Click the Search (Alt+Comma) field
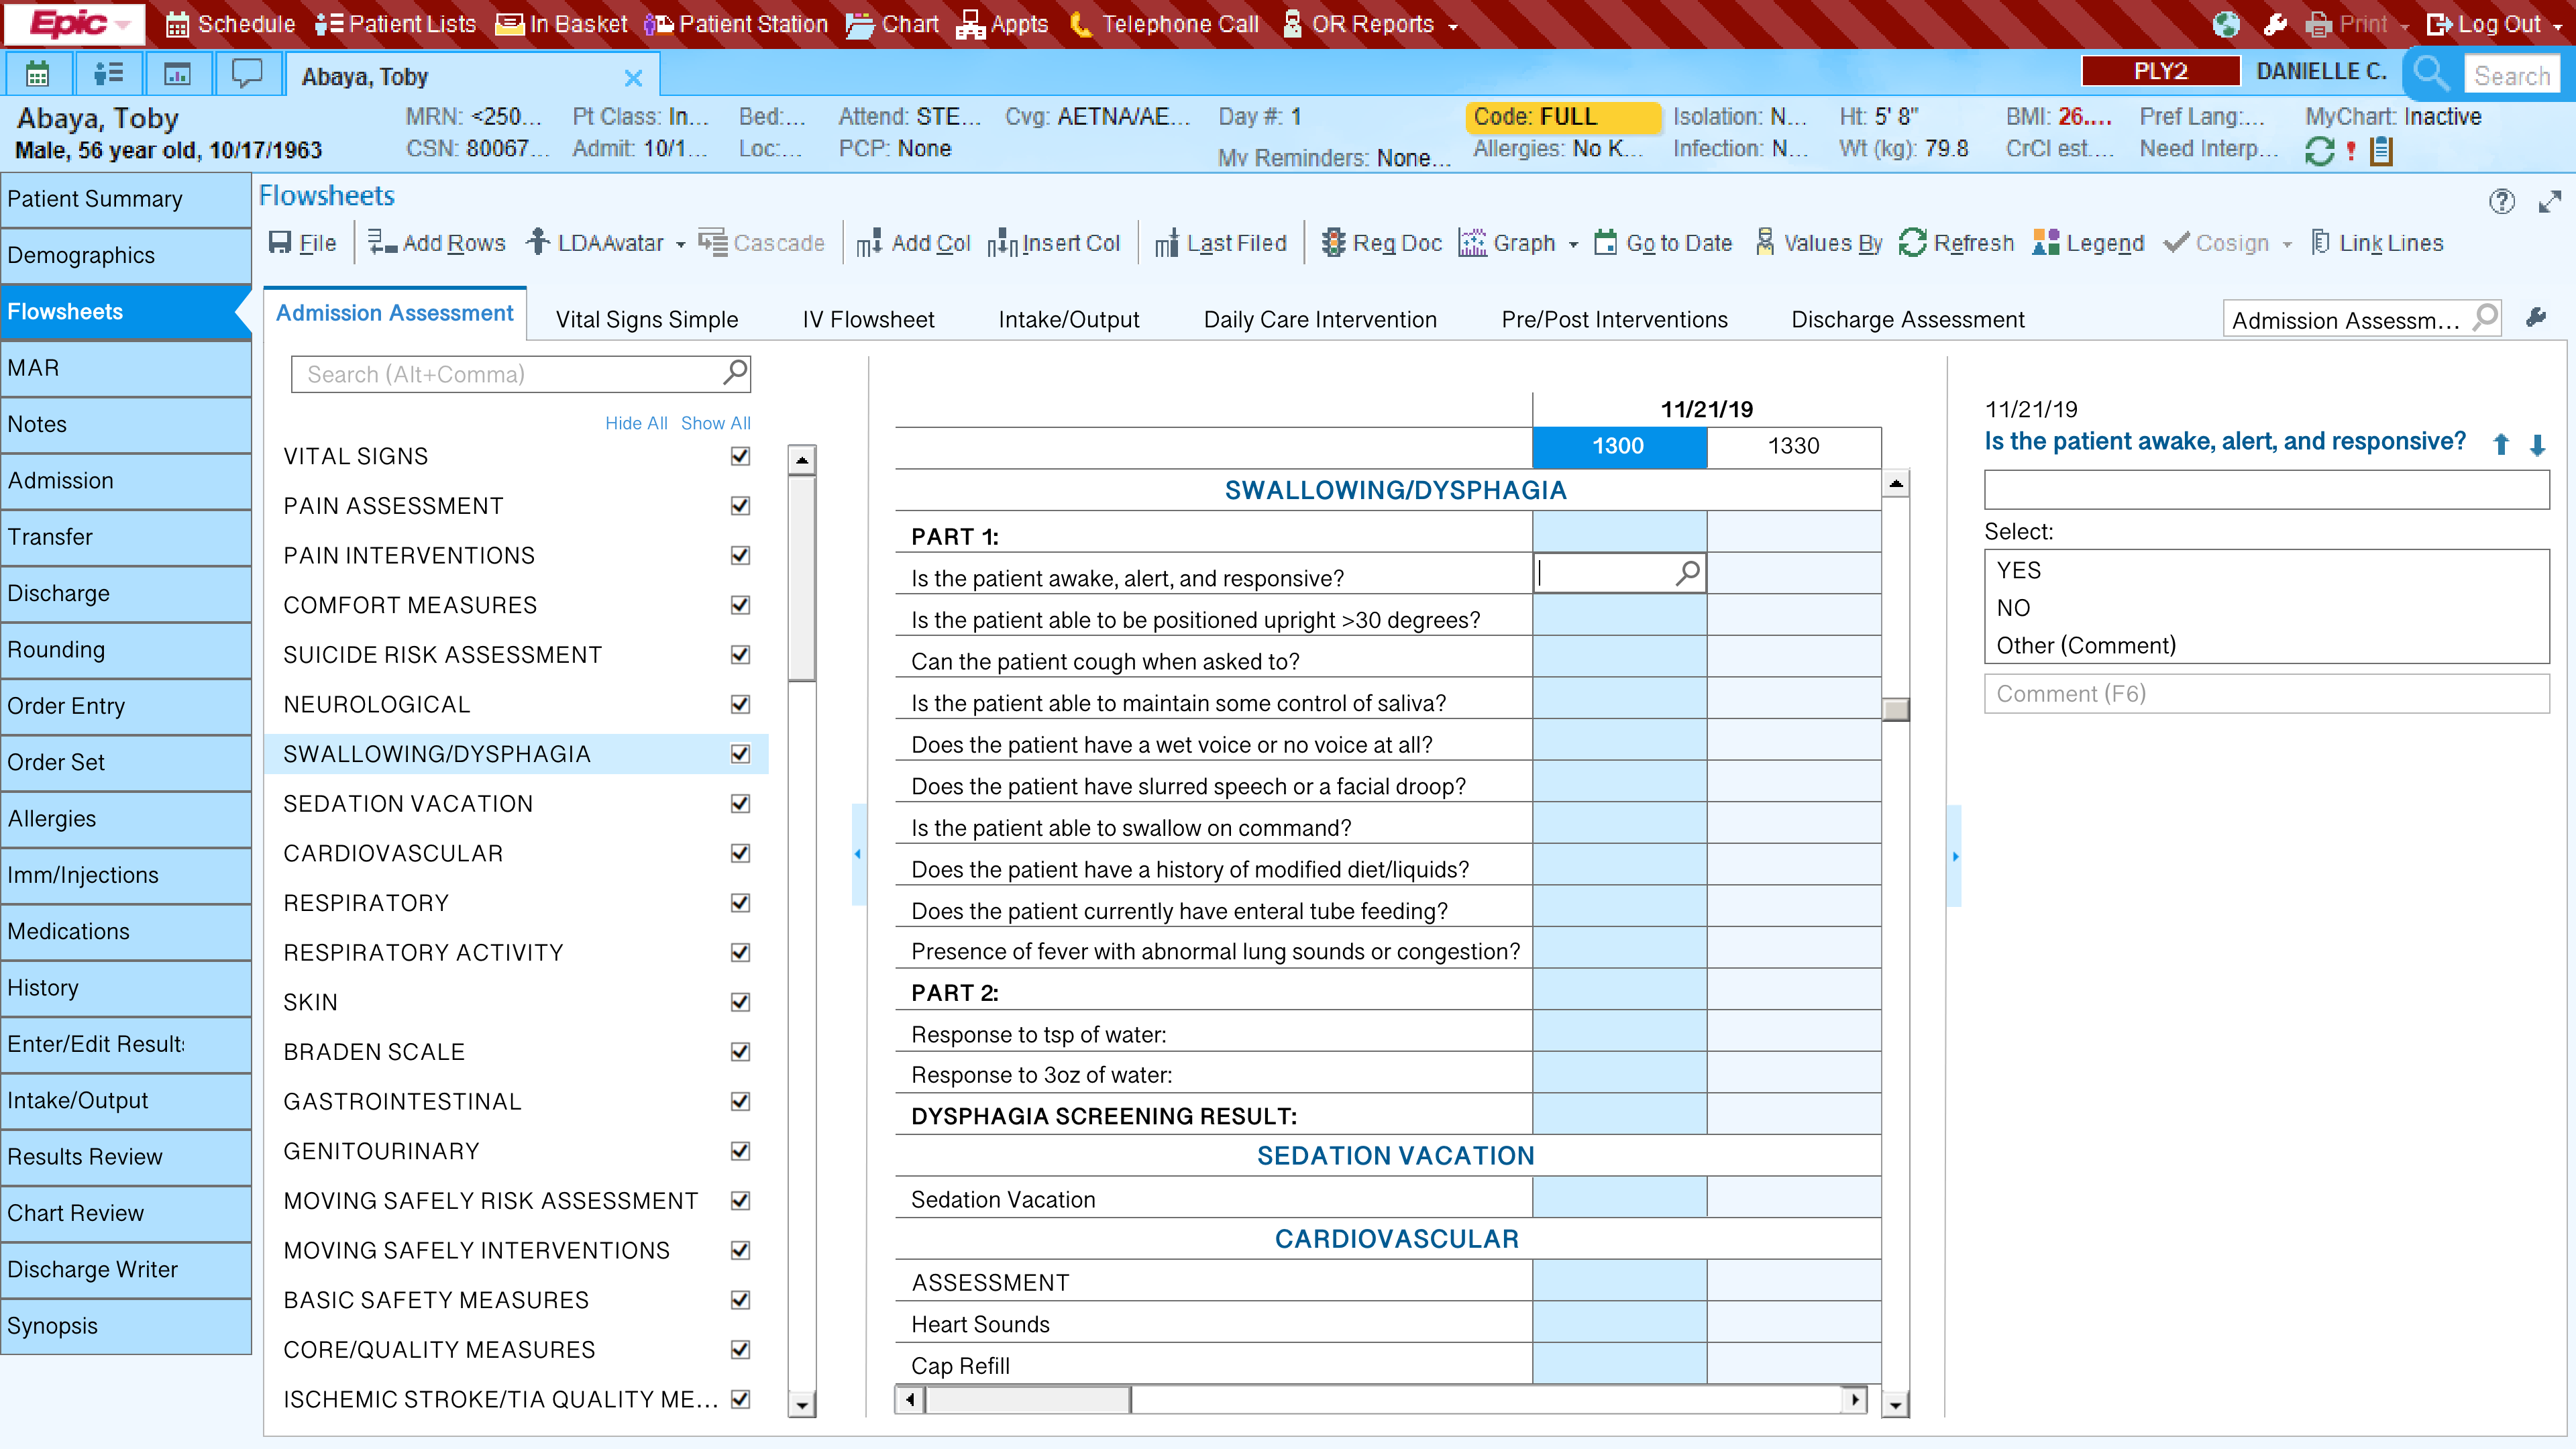Image resolution: width=2576 pixels, height=1449 pixels. [520, 374]
